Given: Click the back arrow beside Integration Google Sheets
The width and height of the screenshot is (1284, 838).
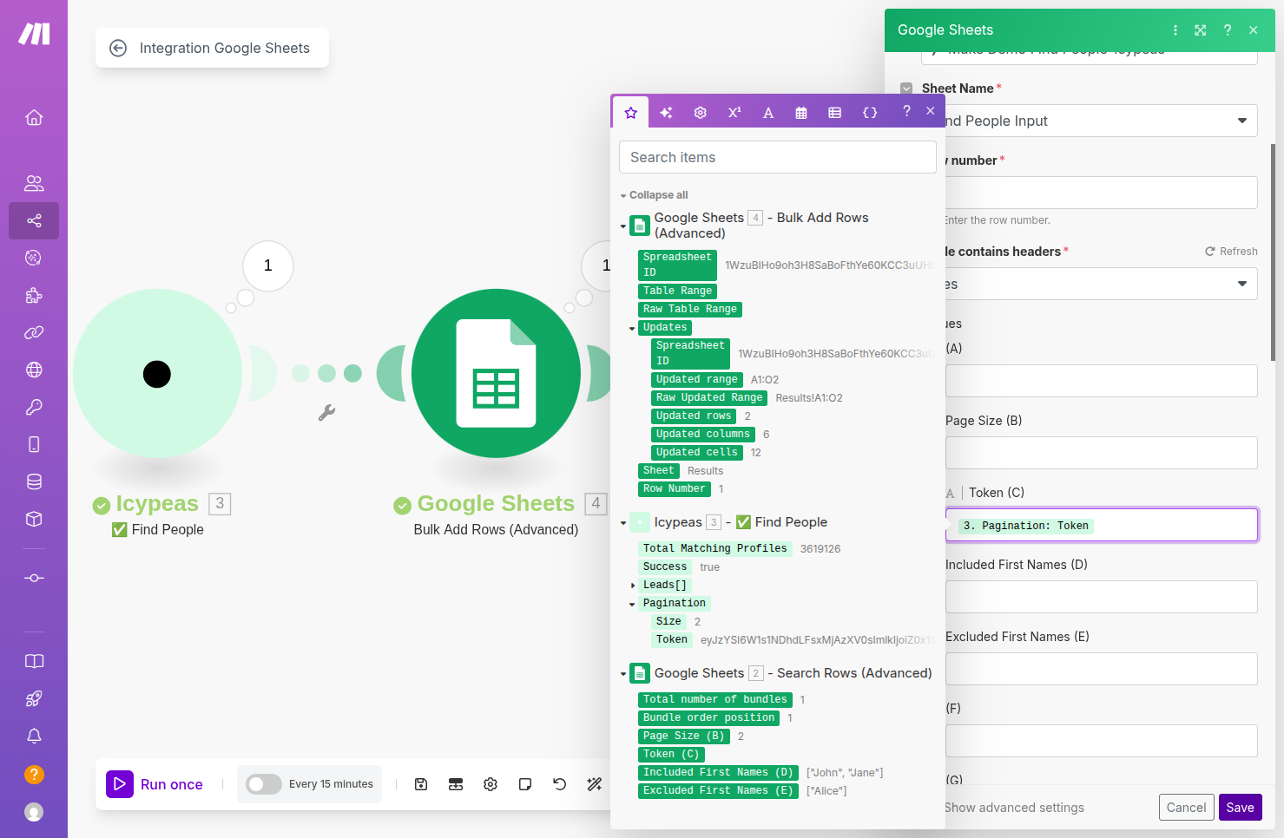Looking at the screenshot, I should [x=118, y=49].
